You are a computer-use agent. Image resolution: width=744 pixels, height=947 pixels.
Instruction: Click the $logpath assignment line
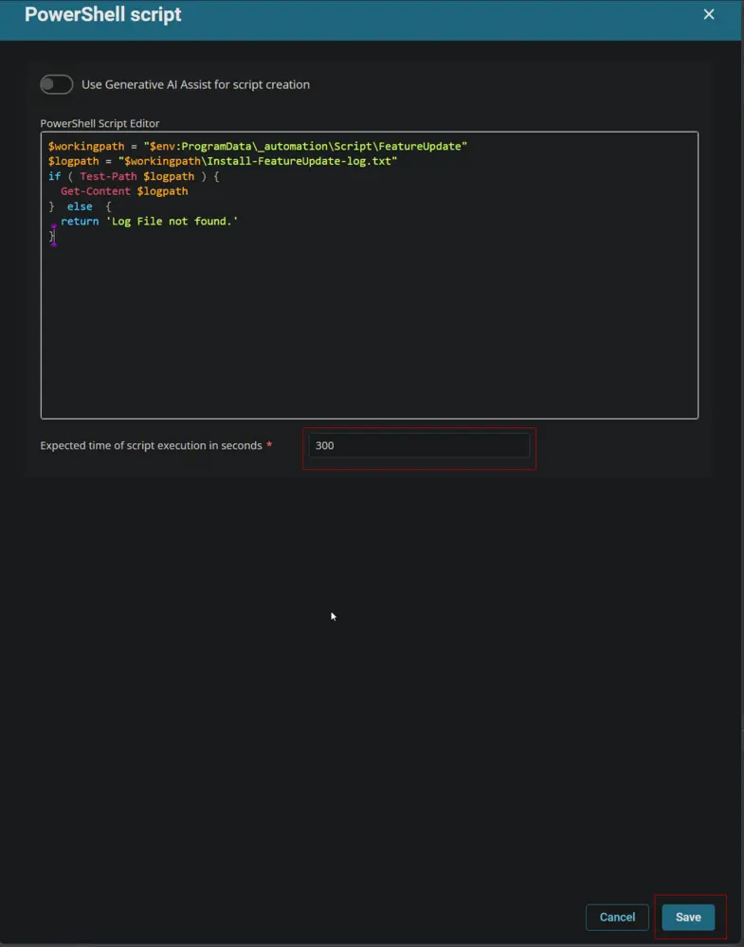point(223,161)
